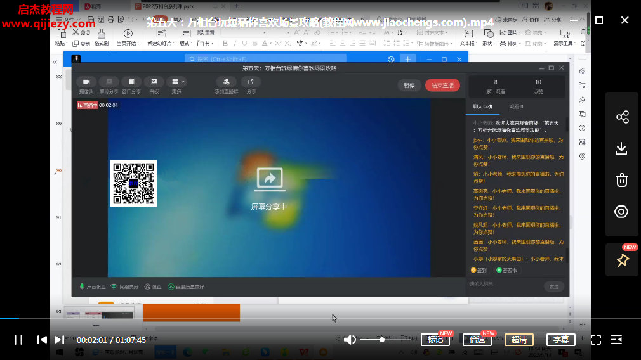641x360 pixels.
Task: Click the 发送 send button
Action: click(x=554, y=286)
